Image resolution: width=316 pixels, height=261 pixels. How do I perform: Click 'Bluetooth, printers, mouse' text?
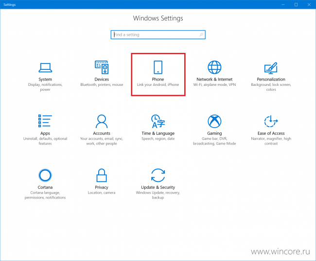[x=102, y=84]
